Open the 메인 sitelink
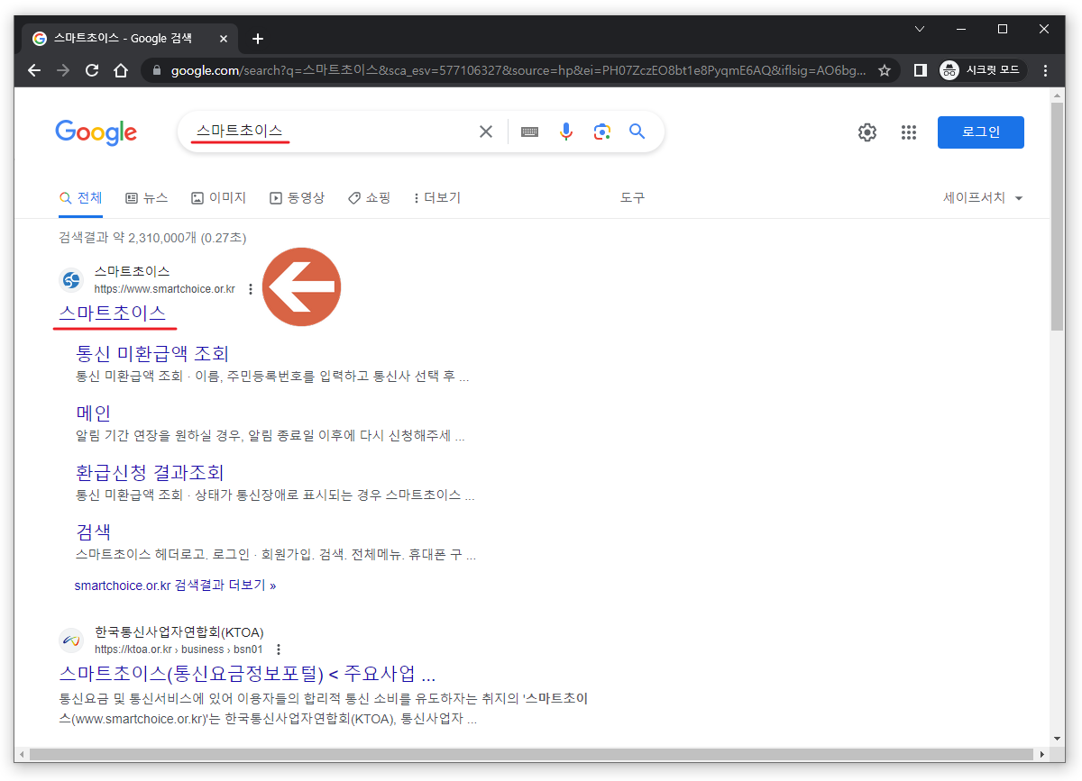 [x=94, y=413]
